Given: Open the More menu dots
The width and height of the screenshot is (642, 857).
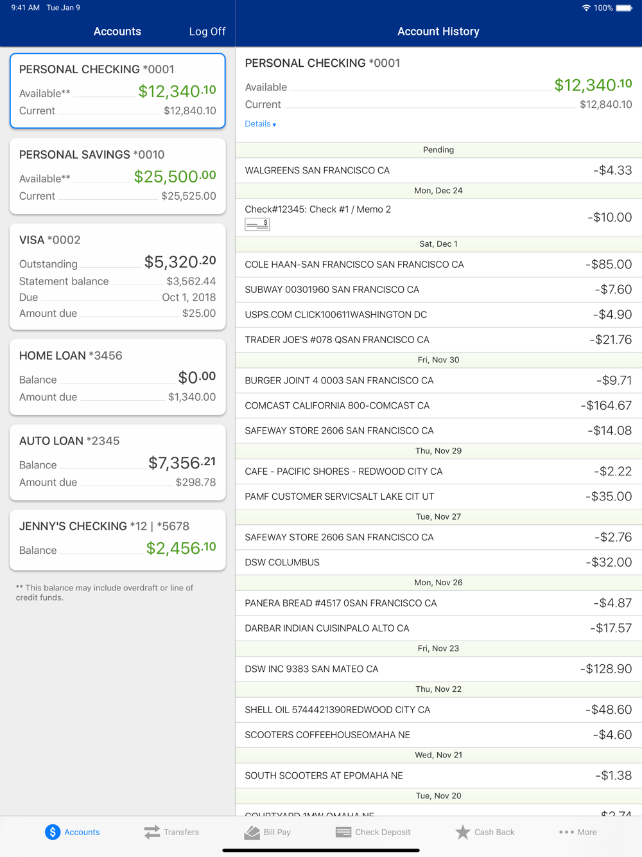Looking at the screenshot, I should tap(566, 832).
